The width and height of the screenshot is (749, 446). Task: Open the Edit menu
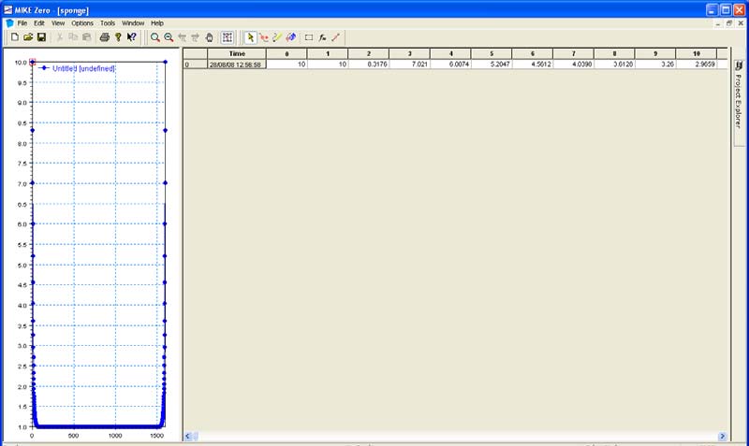(x=39, y=22)
